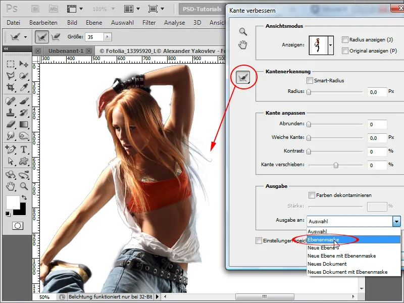This screenshot has height=303, width=404.
Task: Select the Hand tool in Kante verbessern dialog
Action: pyautogui.click(x=243, y=44)
